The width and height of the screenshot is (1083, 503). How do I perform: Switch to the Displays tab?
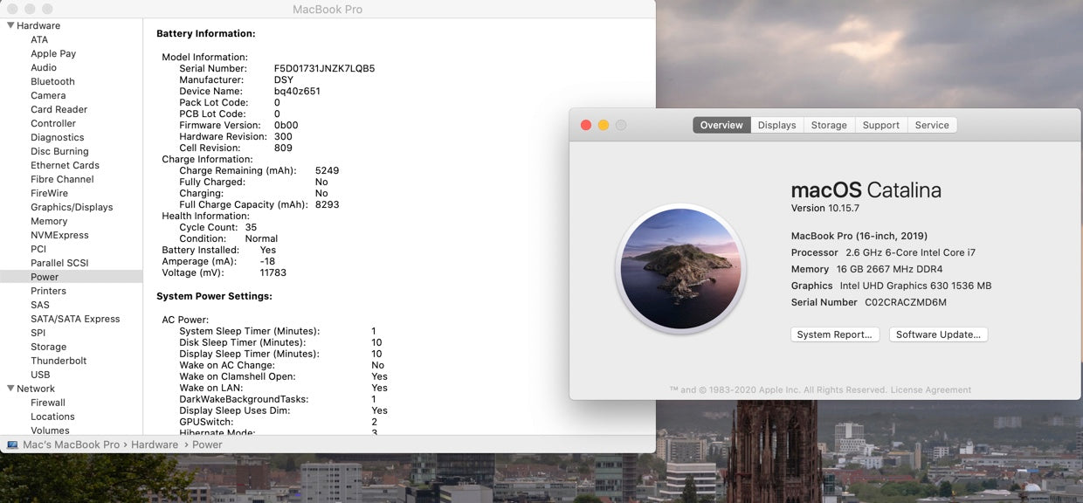tap(776, 125)
